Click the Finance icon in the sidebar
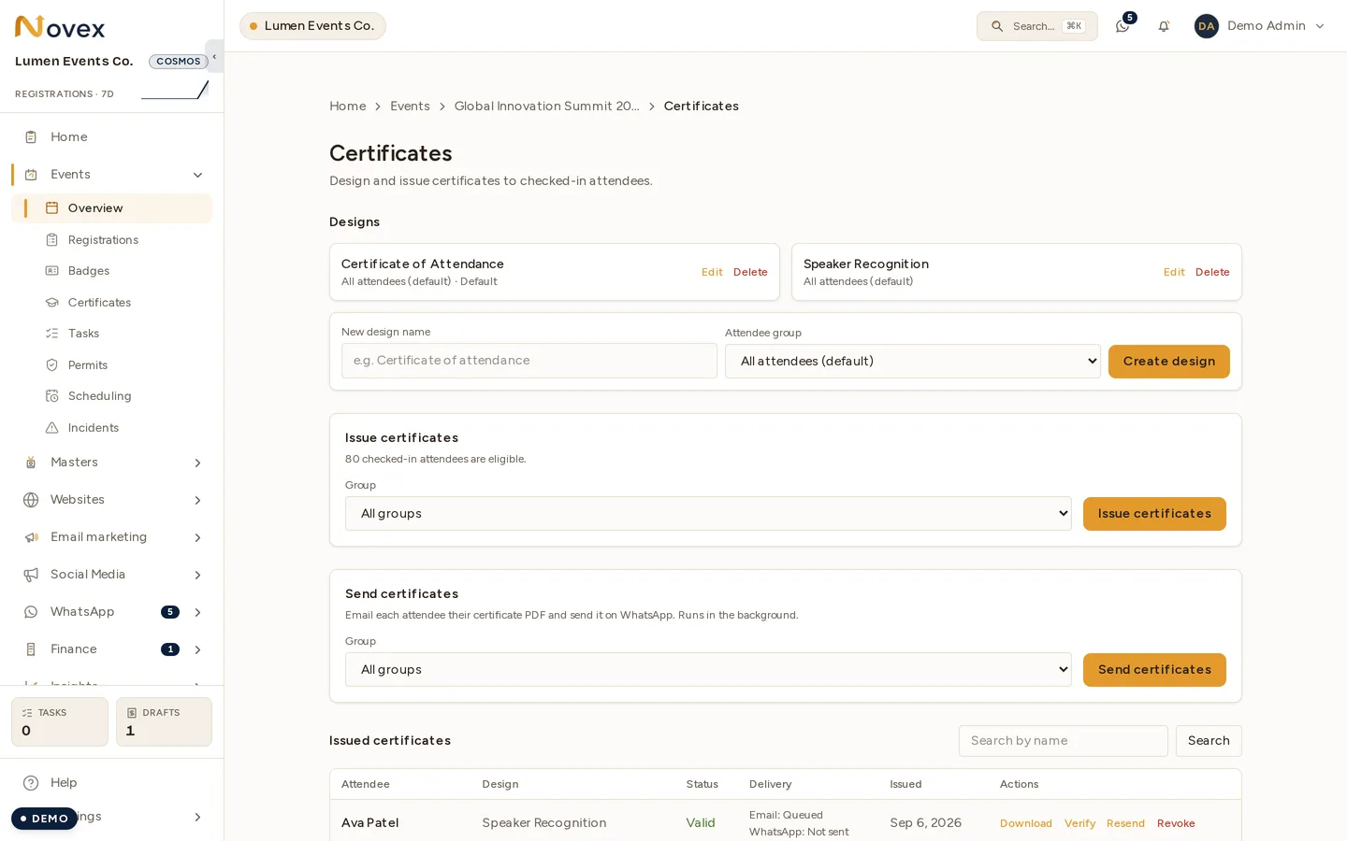Image resolution: width=1347 pixels, height=841 pixels. point(31,649)
